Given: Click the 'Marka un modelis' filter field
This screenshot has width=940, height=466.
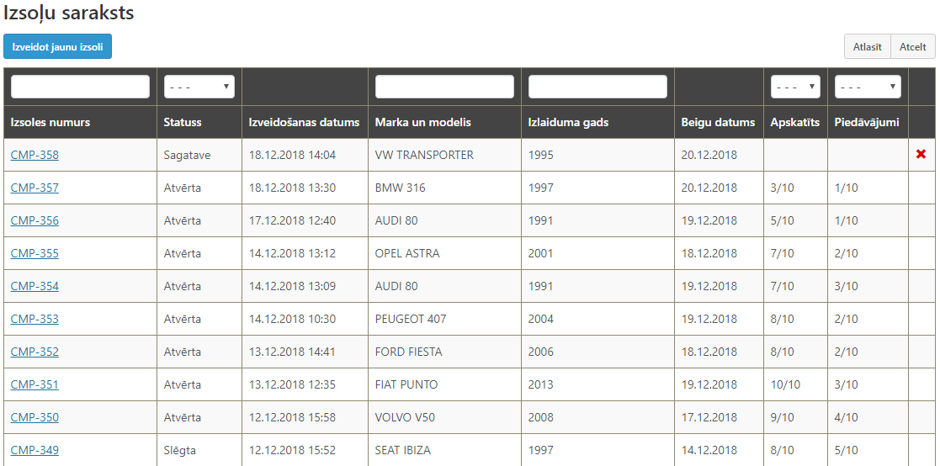Looking at the screenshot, I should [x=444, y=87].
